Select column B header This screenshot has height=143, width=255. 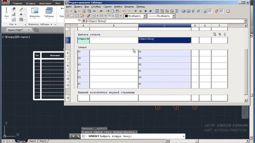coord(114,25)
